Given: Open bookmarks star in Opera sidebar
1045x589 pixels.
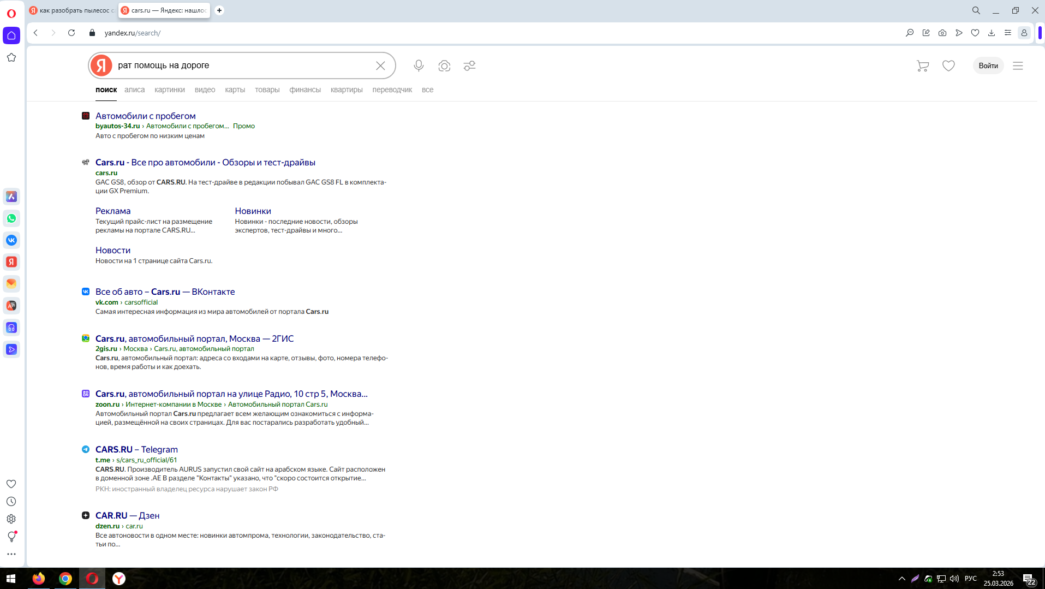Looking at the screenshot, I should (x=11, y=57).
